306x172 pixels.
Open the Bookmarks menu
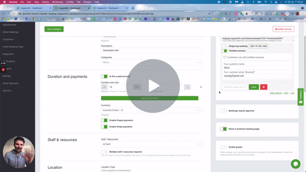pyautogui.click(x=57, y=2)
